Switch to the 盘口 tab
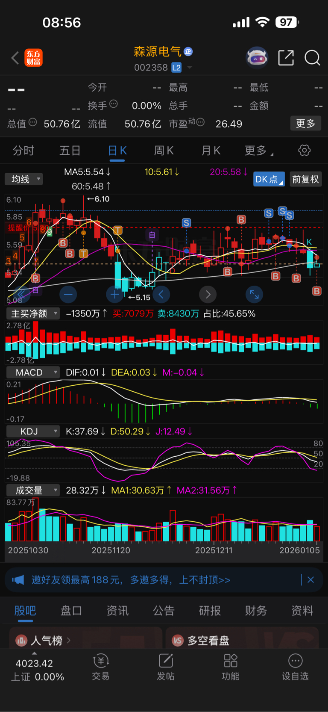The width and height of the screenshot is (328, 712). point(71,611)
